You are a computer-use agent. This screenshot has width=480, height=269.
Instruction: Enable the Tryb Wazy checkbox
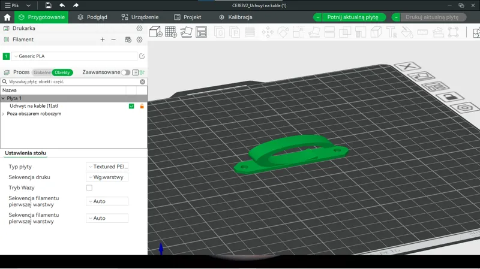click(89, 188)
